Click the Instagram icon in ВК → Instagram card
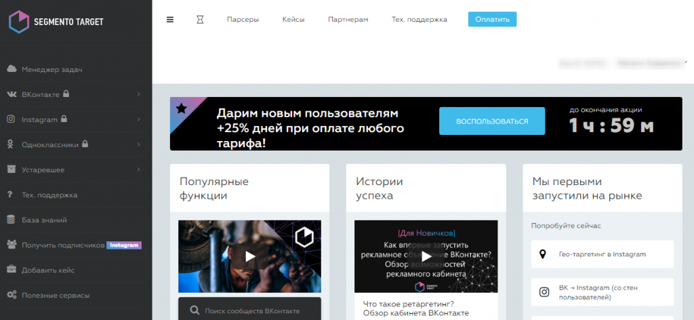 (544, 292)
